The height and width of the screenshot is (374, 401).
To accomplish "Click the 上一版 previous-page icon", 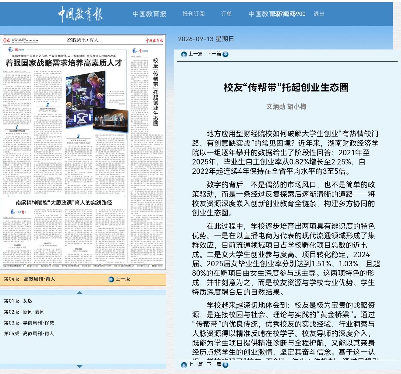I will click(x=111, y=279).
